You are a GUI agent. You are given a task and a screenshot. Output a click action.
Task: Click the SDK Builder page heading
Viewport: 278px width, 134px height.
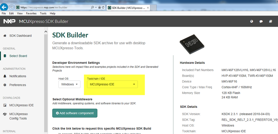click(x=70, y=35)
